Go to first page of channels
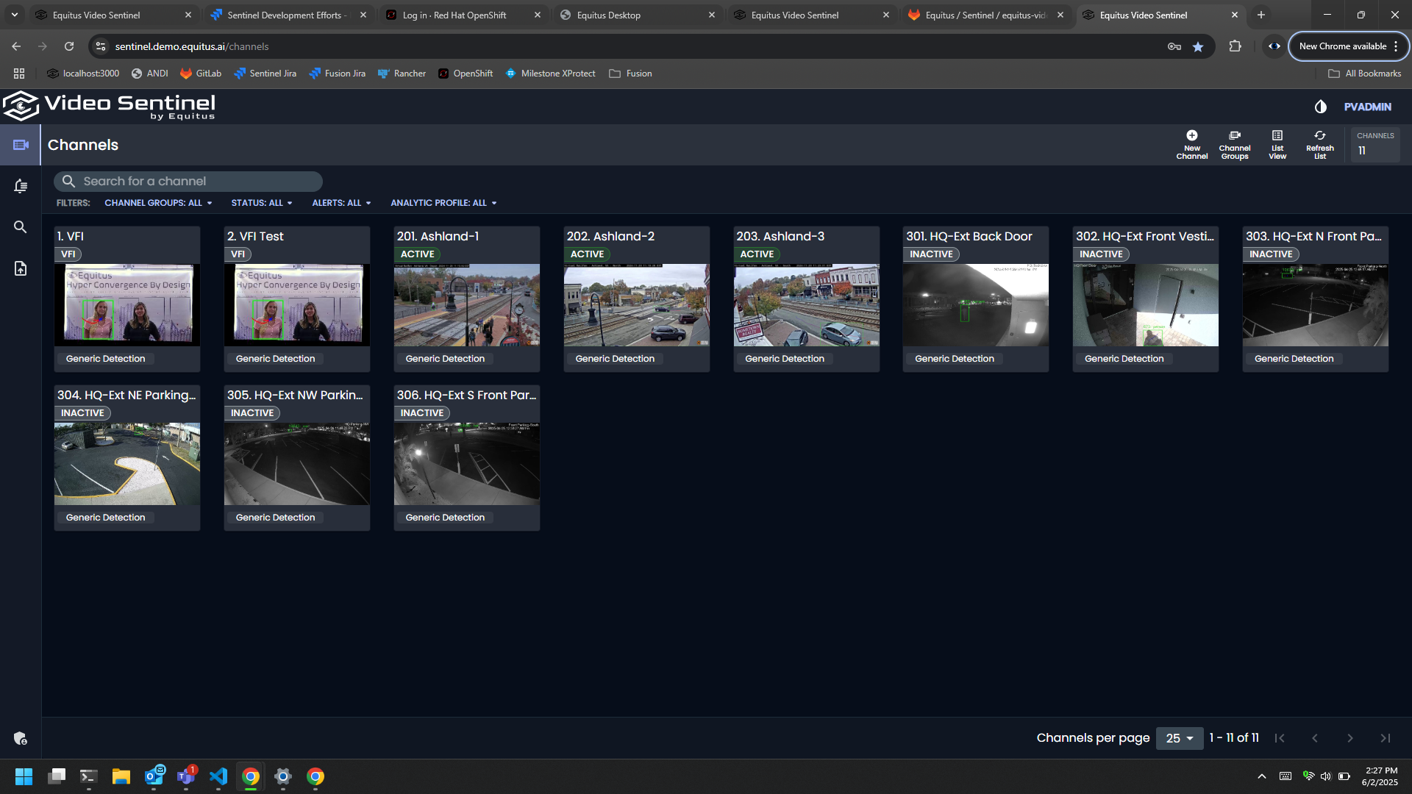The width and height of the screenshot is (1412, 794). [x=1280, y=738]
